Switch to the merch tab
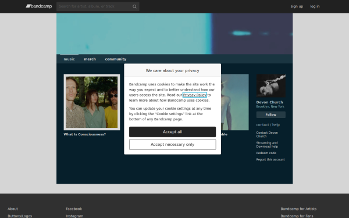The width and height of the screenshot is (349, 218). [90, 59]
